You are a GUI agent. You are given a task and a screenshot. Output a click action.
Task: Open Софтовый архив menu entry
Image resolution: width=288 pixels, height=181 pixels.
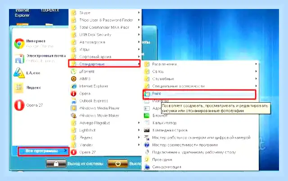[105, 57]
